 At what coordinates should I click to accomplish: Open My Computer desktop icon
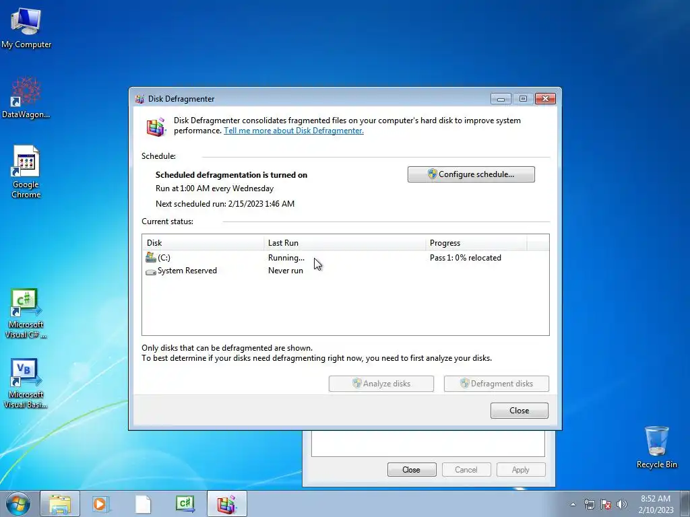click(x=26, y=28)
